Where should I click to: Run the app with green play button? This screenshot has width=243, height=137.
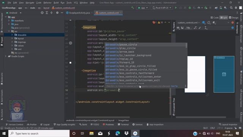pos(176,8)
